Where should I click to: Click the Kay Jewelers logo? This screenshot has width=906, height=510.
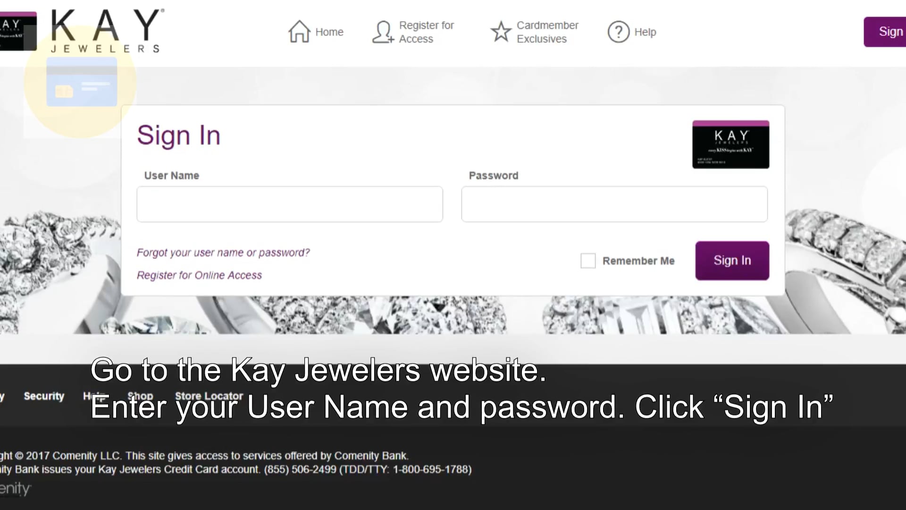click(108, 31)
